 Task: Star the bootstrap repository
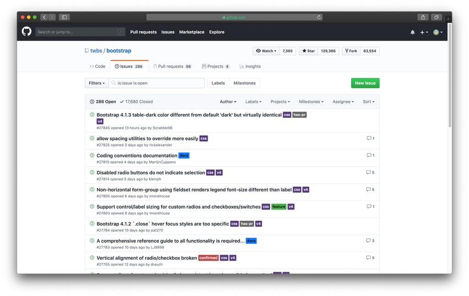click(x=308, y=51)
